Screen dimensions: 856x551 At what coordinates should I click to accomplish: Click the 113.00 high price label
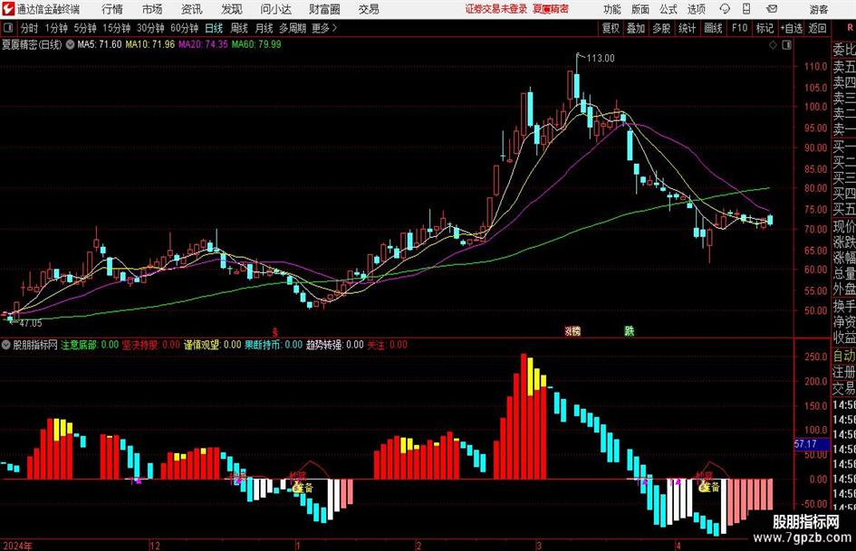601,59
